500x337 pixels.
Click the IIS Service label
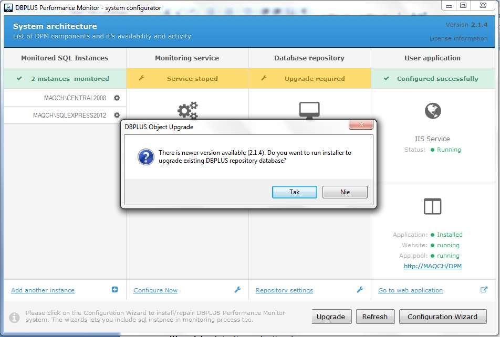pyautogui.click(x=432, y=139)
